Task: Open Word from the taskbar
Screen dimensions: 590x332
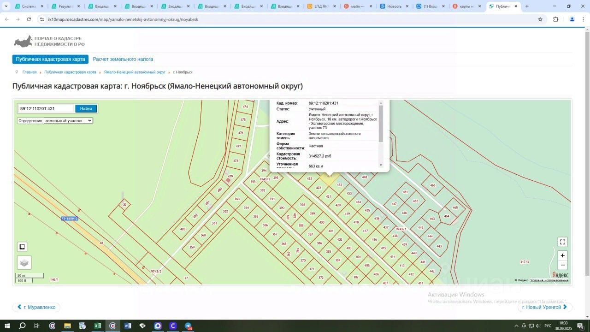Action: [128, 326]
